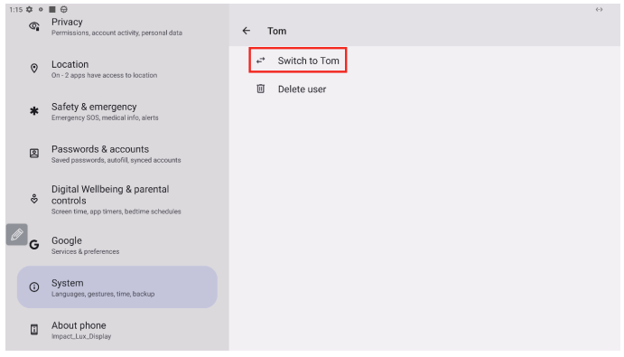This screenshot has width=624, height=357.
Task: Click the resize arrows icon at top right
Action: coord(599,9)
